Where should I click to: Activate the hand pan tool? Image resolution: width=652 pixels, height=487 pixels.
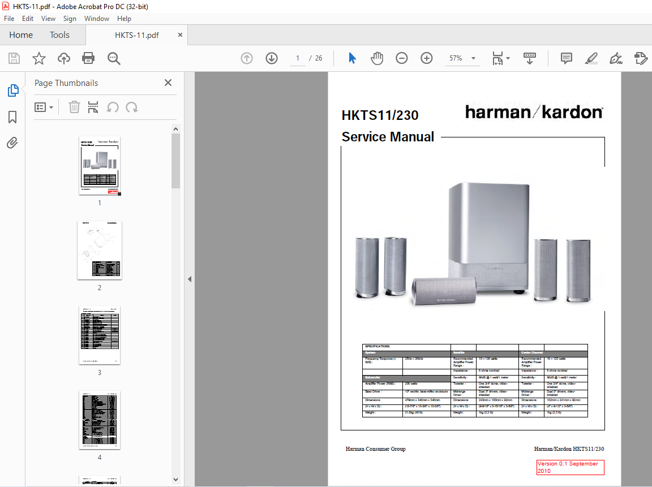pyautogui.click(x=377, y=58)
